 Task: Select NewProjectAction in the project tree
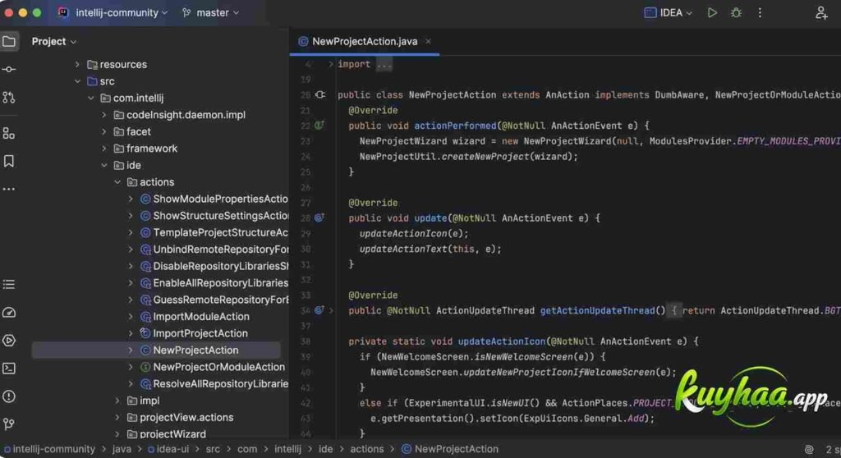195,350
